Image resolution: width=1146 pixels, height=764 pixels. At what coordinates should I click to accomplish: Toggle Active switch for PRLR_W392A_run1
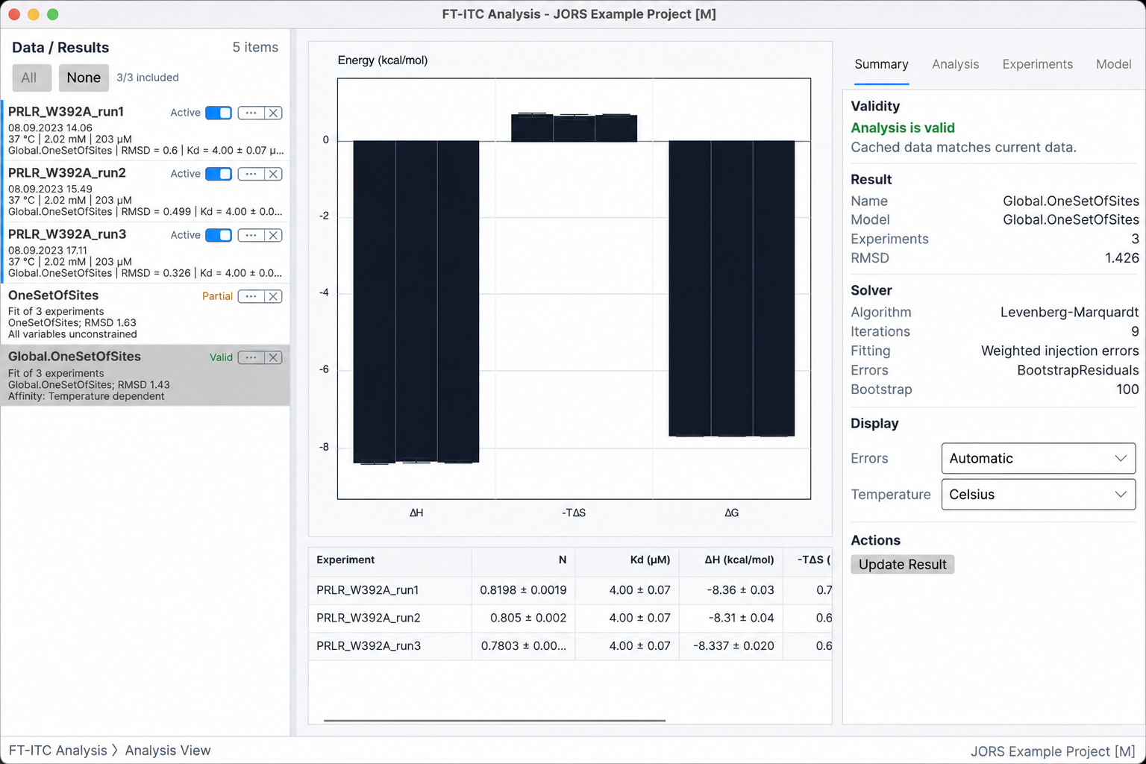pyautogui.click(x=219, y=113)
